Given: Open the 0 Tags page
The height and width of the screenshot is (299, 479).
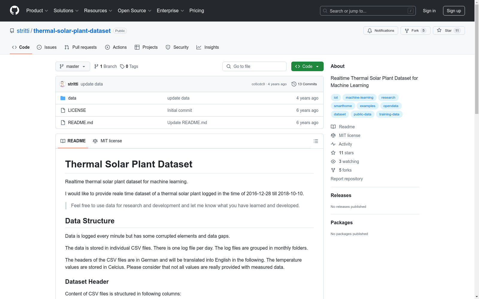Looking at the screenshot, I should [x=129, y=66].
